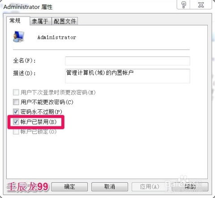The height and width of the screenshot is (198, 215).
Task: Click the question mark help icon in title bar
Action: (183, 5)
